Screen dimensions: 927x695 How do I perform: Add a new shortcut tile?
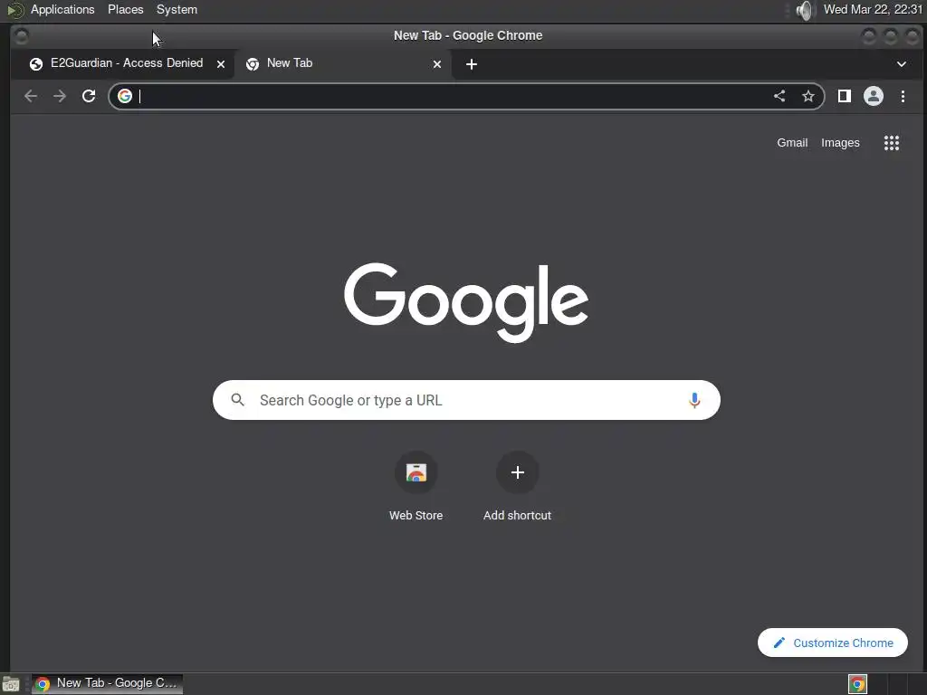[517, 486]
